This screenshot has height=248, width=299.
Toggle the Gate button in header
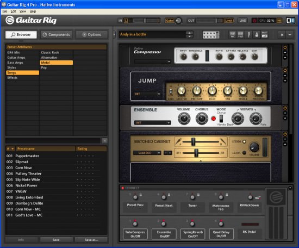click(x=169, y=21)
